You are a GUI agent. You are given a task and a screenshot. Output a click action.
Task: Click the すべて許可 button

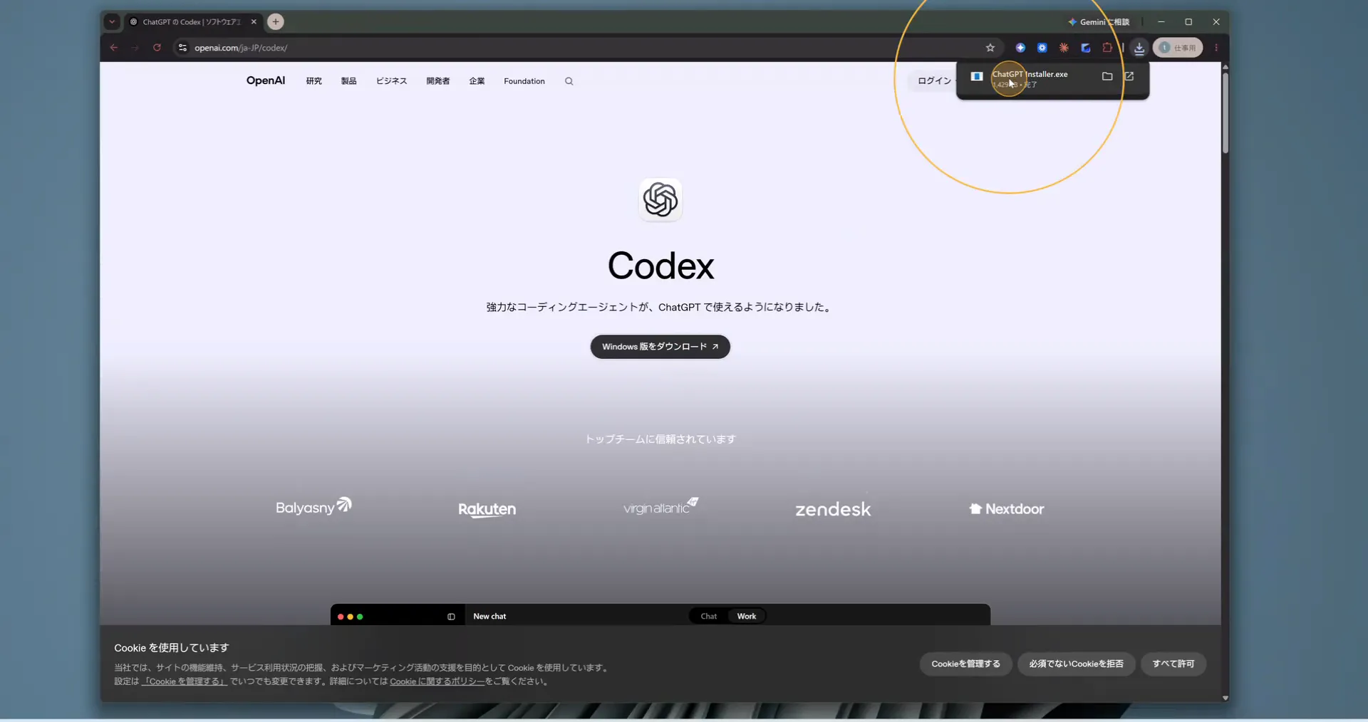pyautogui.click(x=1173, y=664)
